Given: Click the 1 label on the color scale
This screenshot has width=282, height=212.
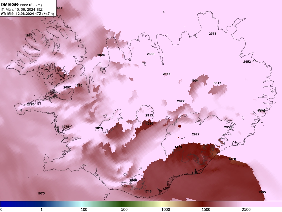Looking at the screenshot, I should coord(41,209).
